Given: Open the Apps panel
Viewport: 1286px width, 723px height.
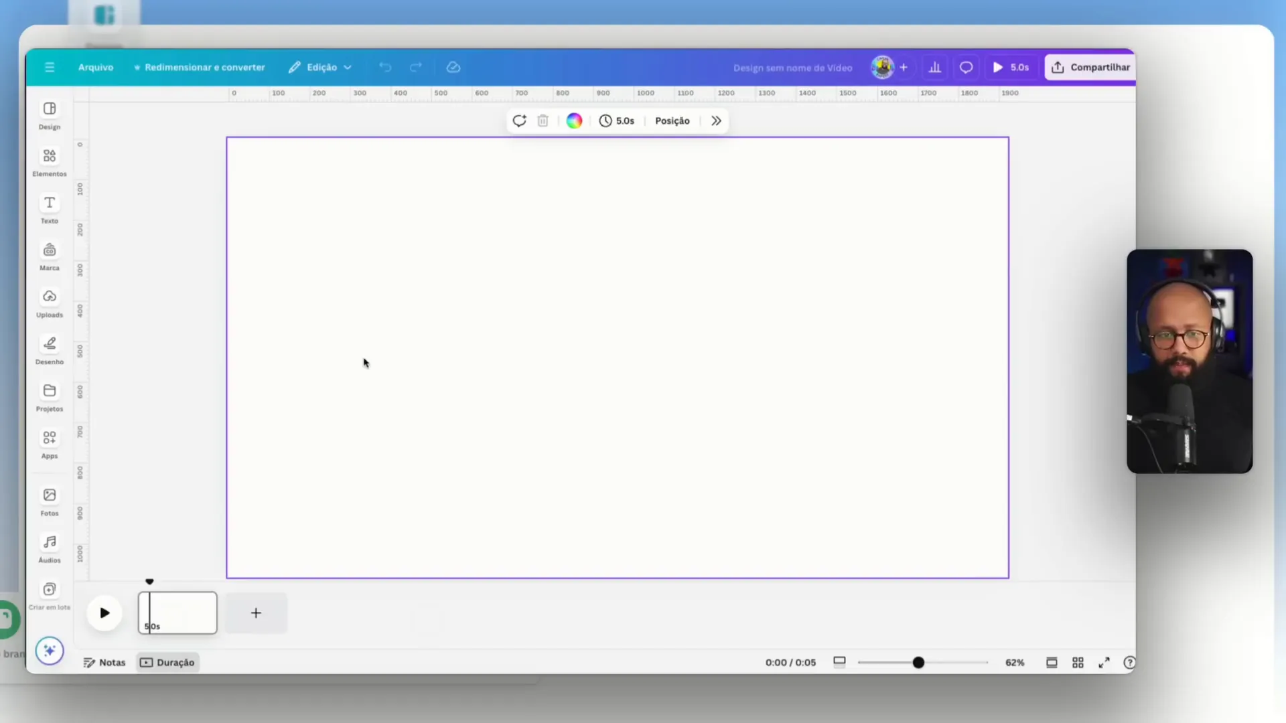Looking at the screenshot, I should (50, 444).
